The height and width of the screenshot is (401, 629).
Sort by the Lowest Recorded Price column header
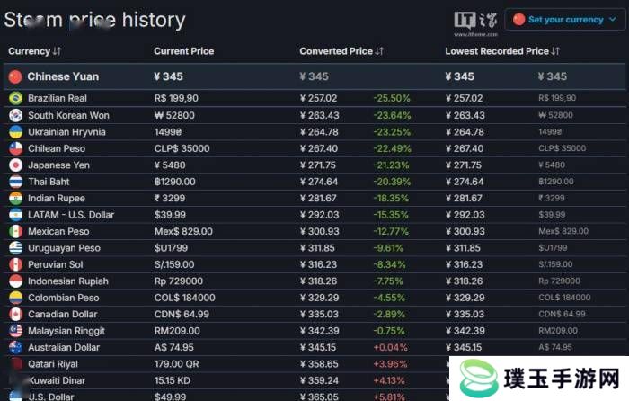(x=502, y=51)
